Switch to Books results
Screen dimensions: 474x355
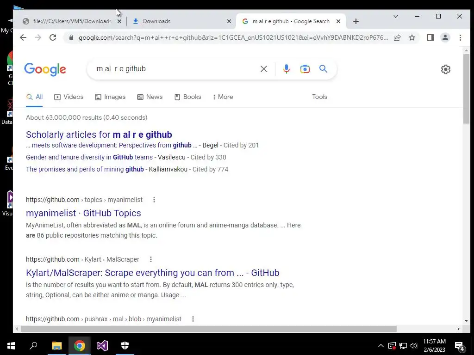click(187, 97)
